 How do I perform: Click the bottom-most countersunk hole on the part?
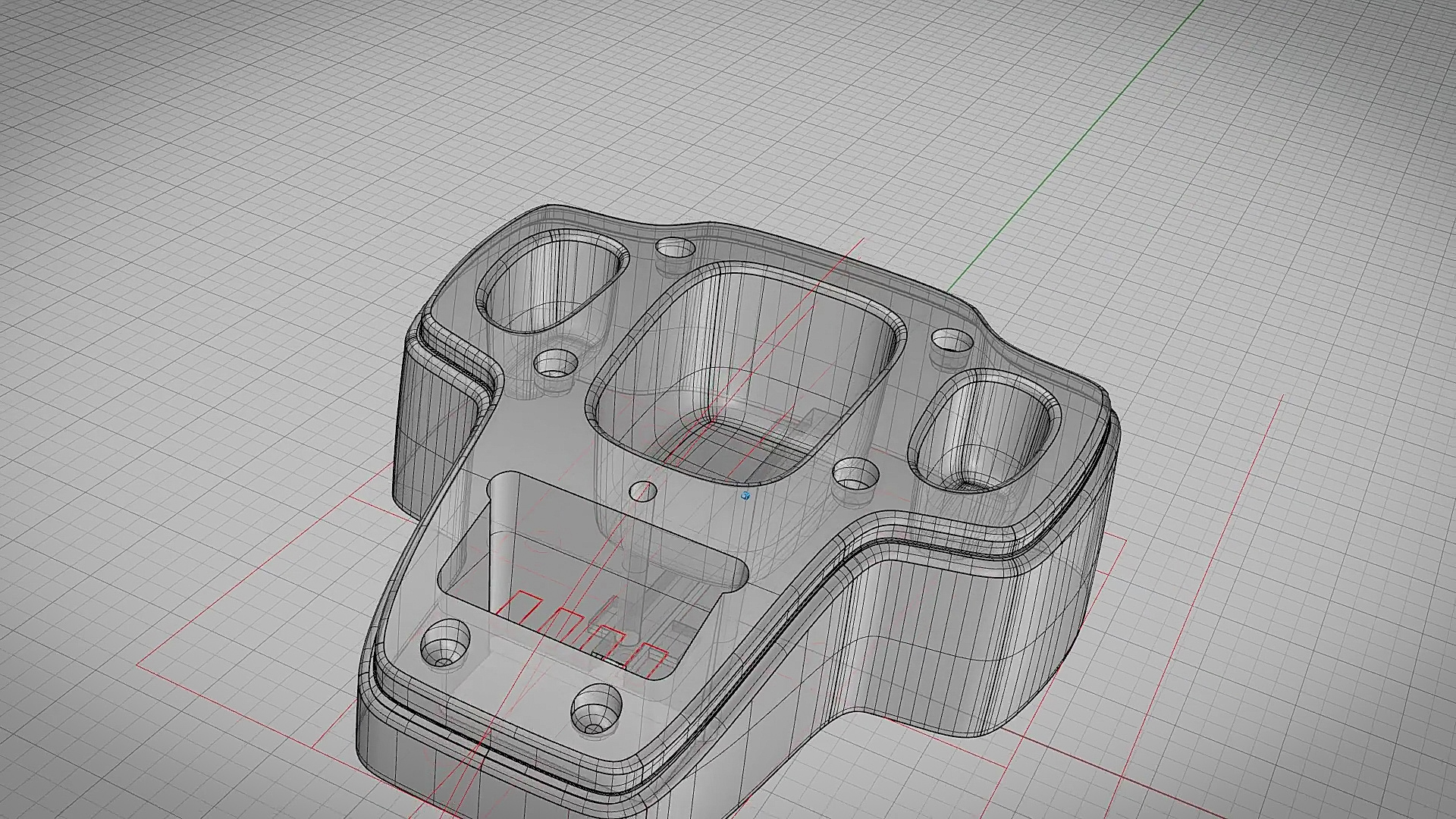[x=595, y=707]
